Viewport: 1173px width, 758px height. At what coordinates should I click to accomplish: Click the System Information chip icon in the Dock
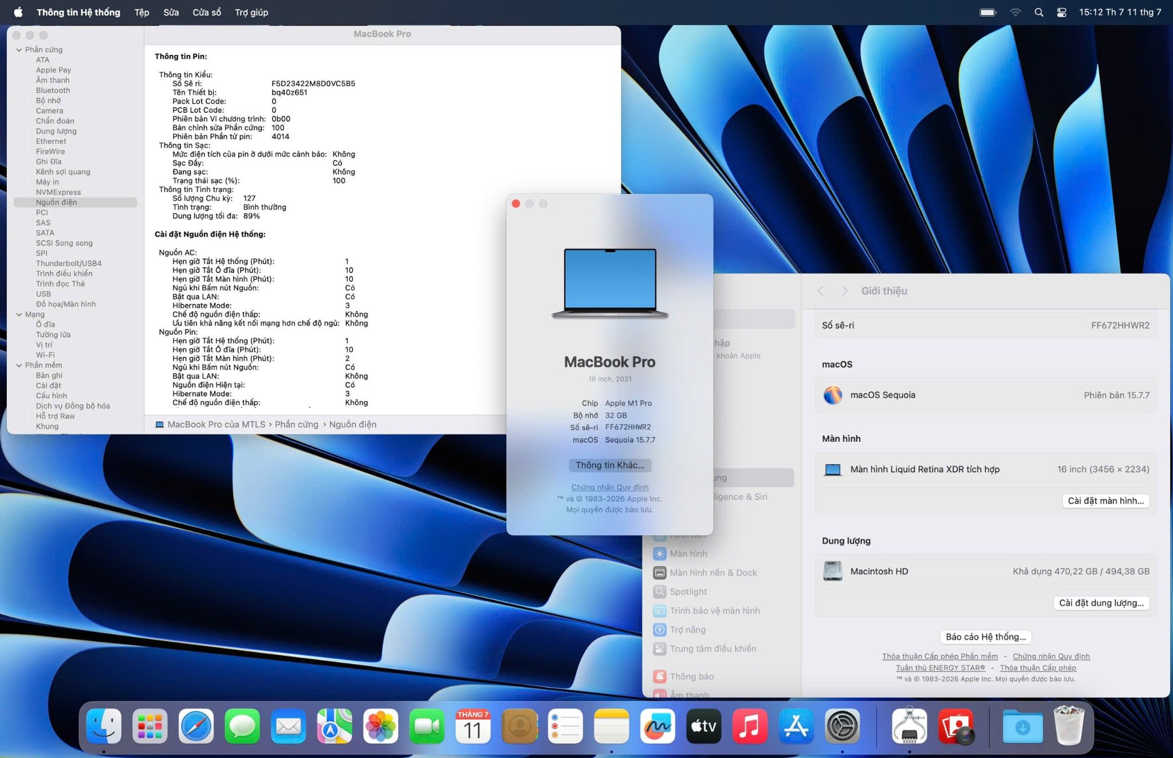point(910,726)
